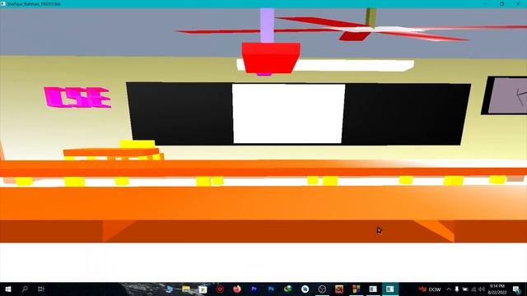Select the active OpenGL window taskbar icon
The height and width of the screenshot is (296, 527).
point(389,289)
